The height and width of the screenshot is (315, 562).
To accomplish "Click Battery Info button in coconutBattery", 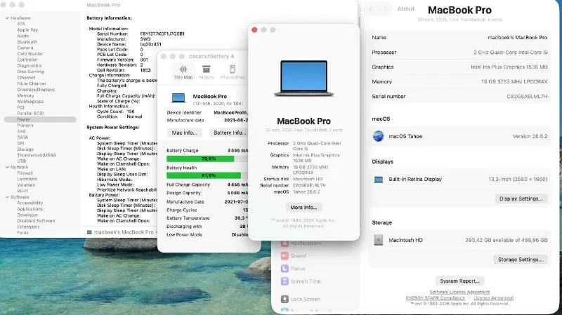I will (229, 133).
